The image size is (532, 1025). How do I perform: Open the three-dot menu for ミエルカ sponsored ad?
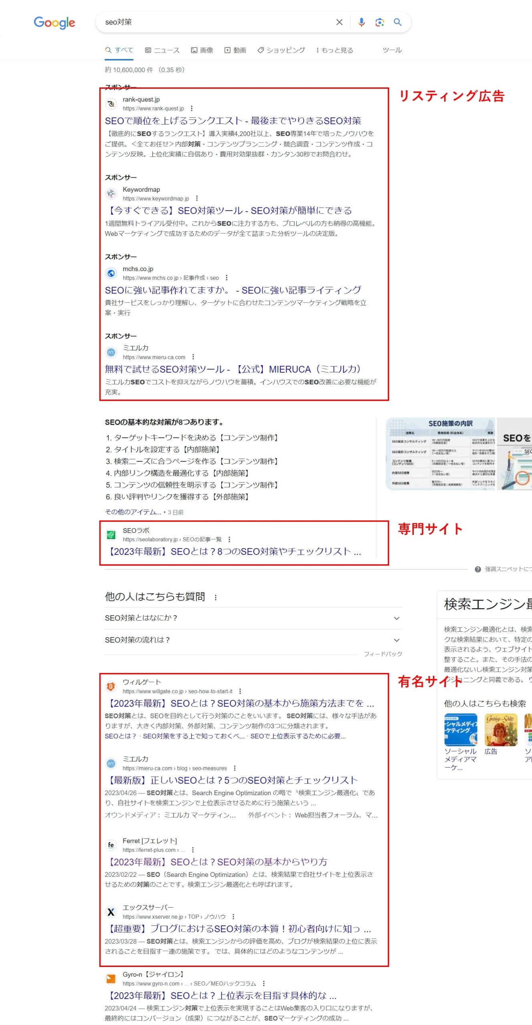point(193,357)
